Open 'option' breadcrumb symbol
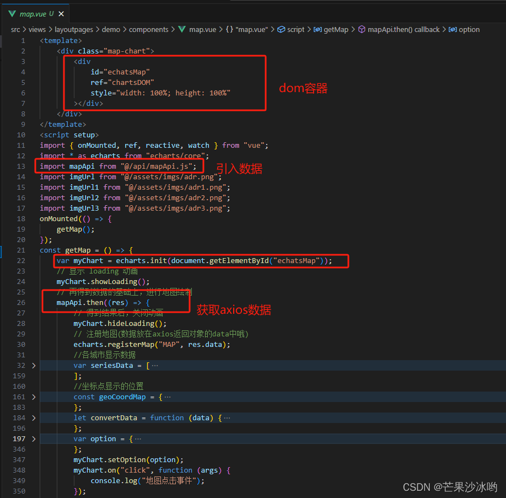The image size is (506, 498). pyautogui.click(x=469, y=29)
